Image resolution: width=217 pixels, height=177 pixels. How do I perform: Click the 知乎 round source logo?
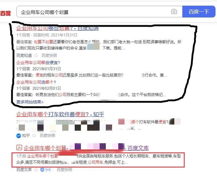19,135
